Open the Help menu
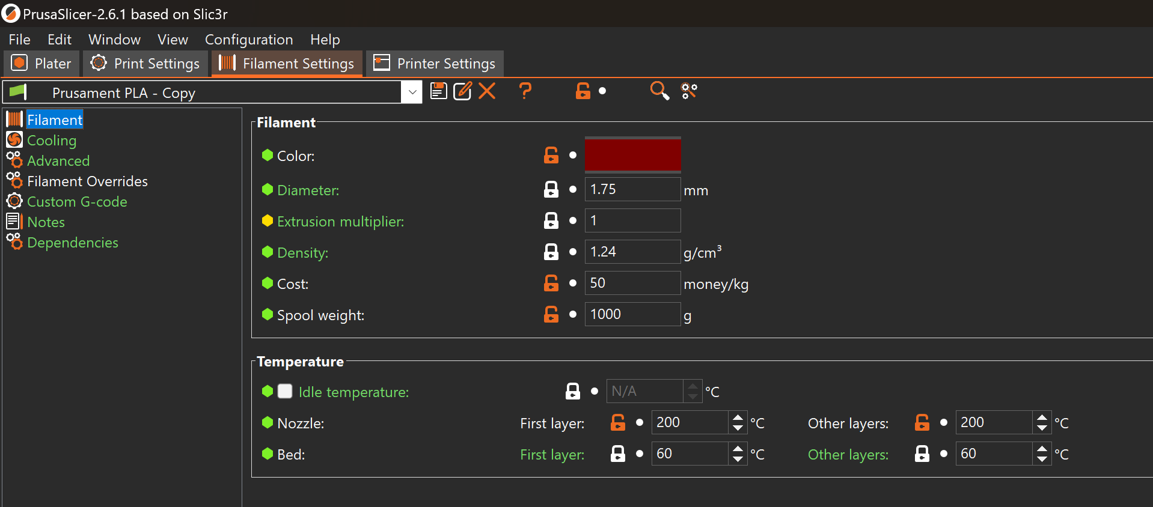This screenshot has height=507, width=1153. [x=325, y=40]
